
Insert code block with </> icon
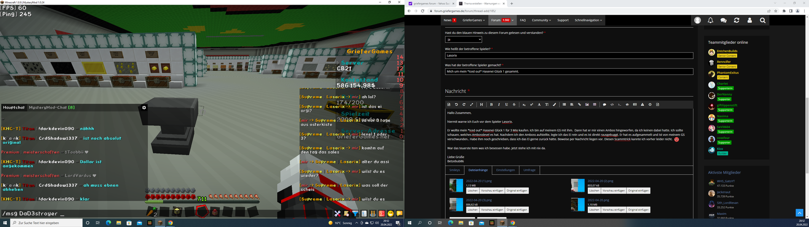click(612, 104)
